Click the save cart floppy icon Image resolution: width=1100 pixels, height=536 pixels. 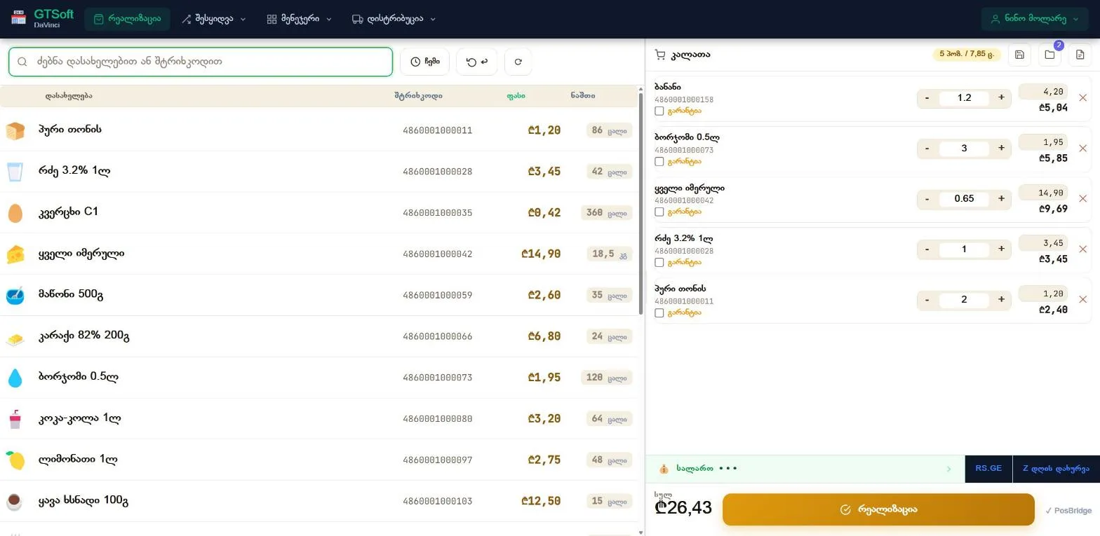pyautogui.click(x=1019, y=55)
